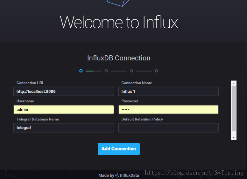Go to the fourth wizard step circle
247x179 pixels.
[156, 71]
